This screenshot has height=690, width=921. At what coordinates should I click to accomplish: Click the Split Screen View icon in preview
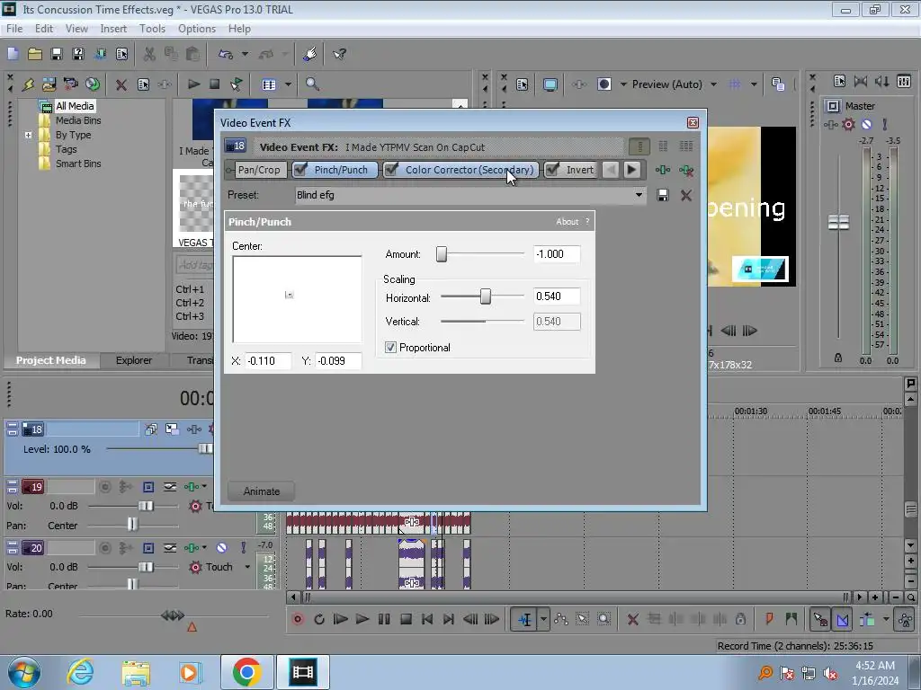[x=604, y=84]
